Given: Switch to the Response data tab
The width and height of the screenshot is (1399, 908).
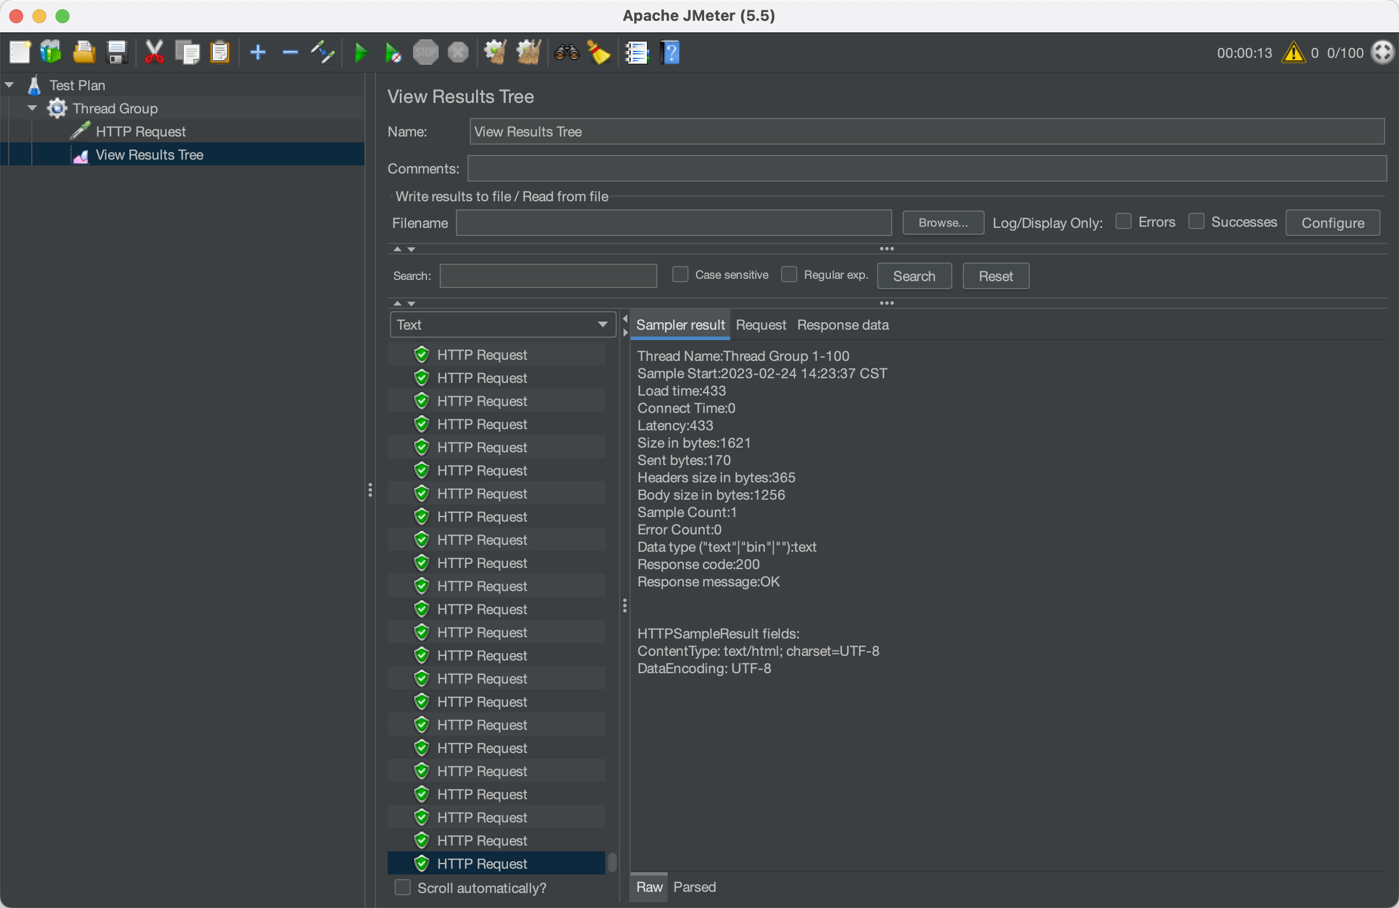Looking at the screenshot, I should pos(842,325).
